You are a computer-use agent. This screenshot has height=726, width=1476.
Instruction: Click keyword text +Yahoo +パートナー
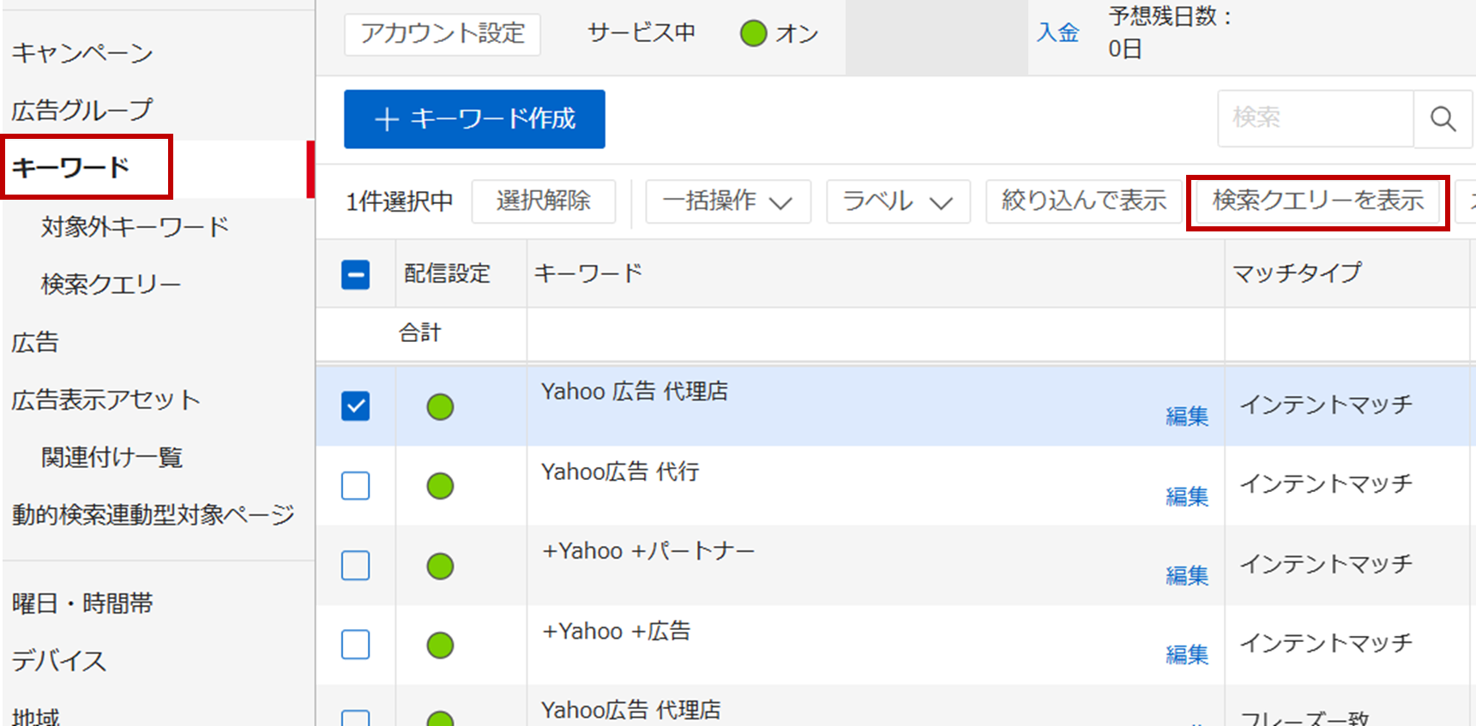pyautogui.click(x=648, y=551)
